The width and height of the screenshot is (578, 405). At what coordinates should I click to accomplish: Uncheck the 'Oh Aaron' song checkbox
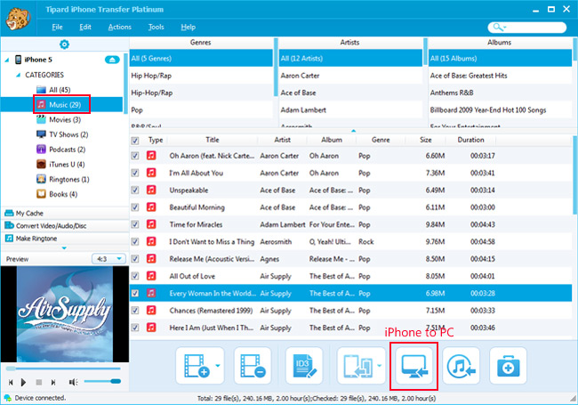click(x=135, y=156)
